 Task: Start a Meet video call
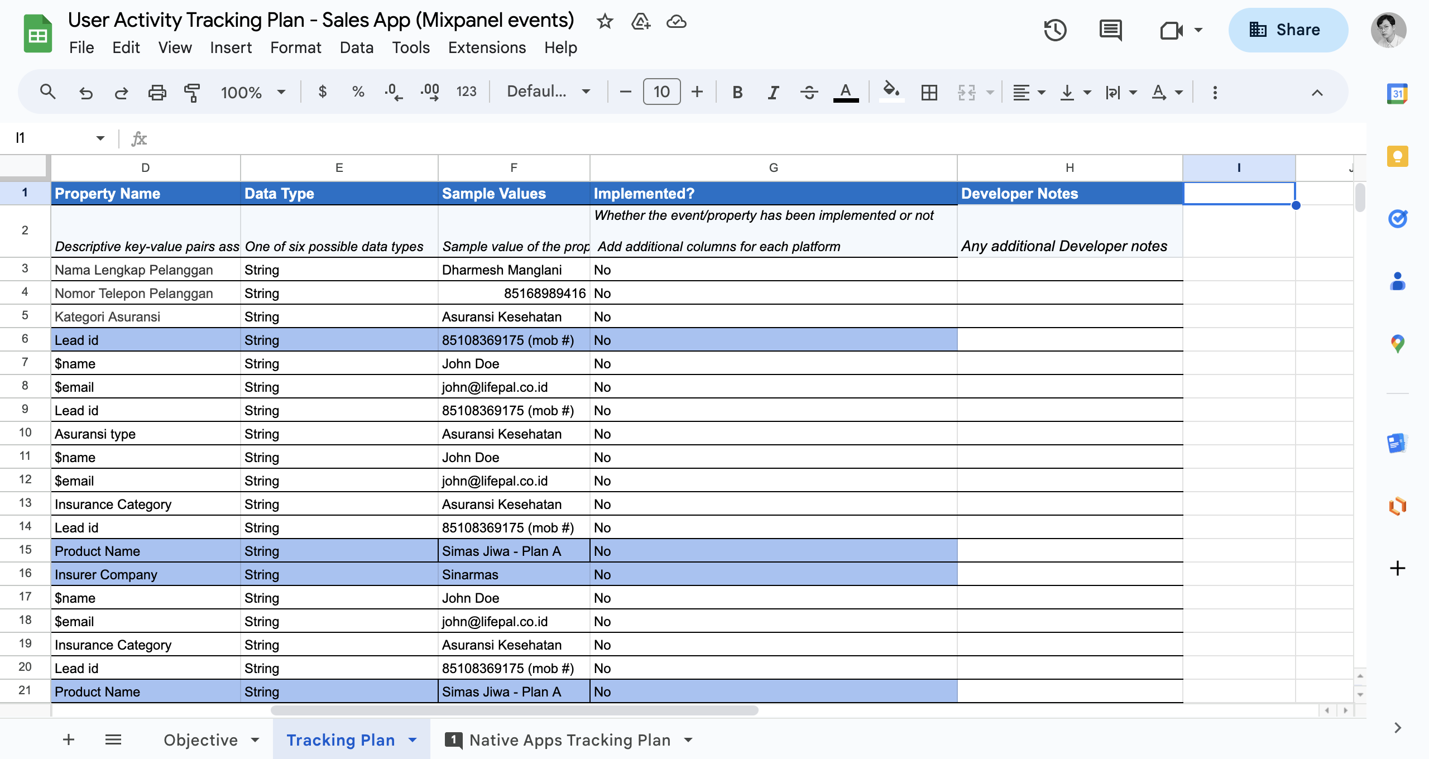pos(1171,30)
